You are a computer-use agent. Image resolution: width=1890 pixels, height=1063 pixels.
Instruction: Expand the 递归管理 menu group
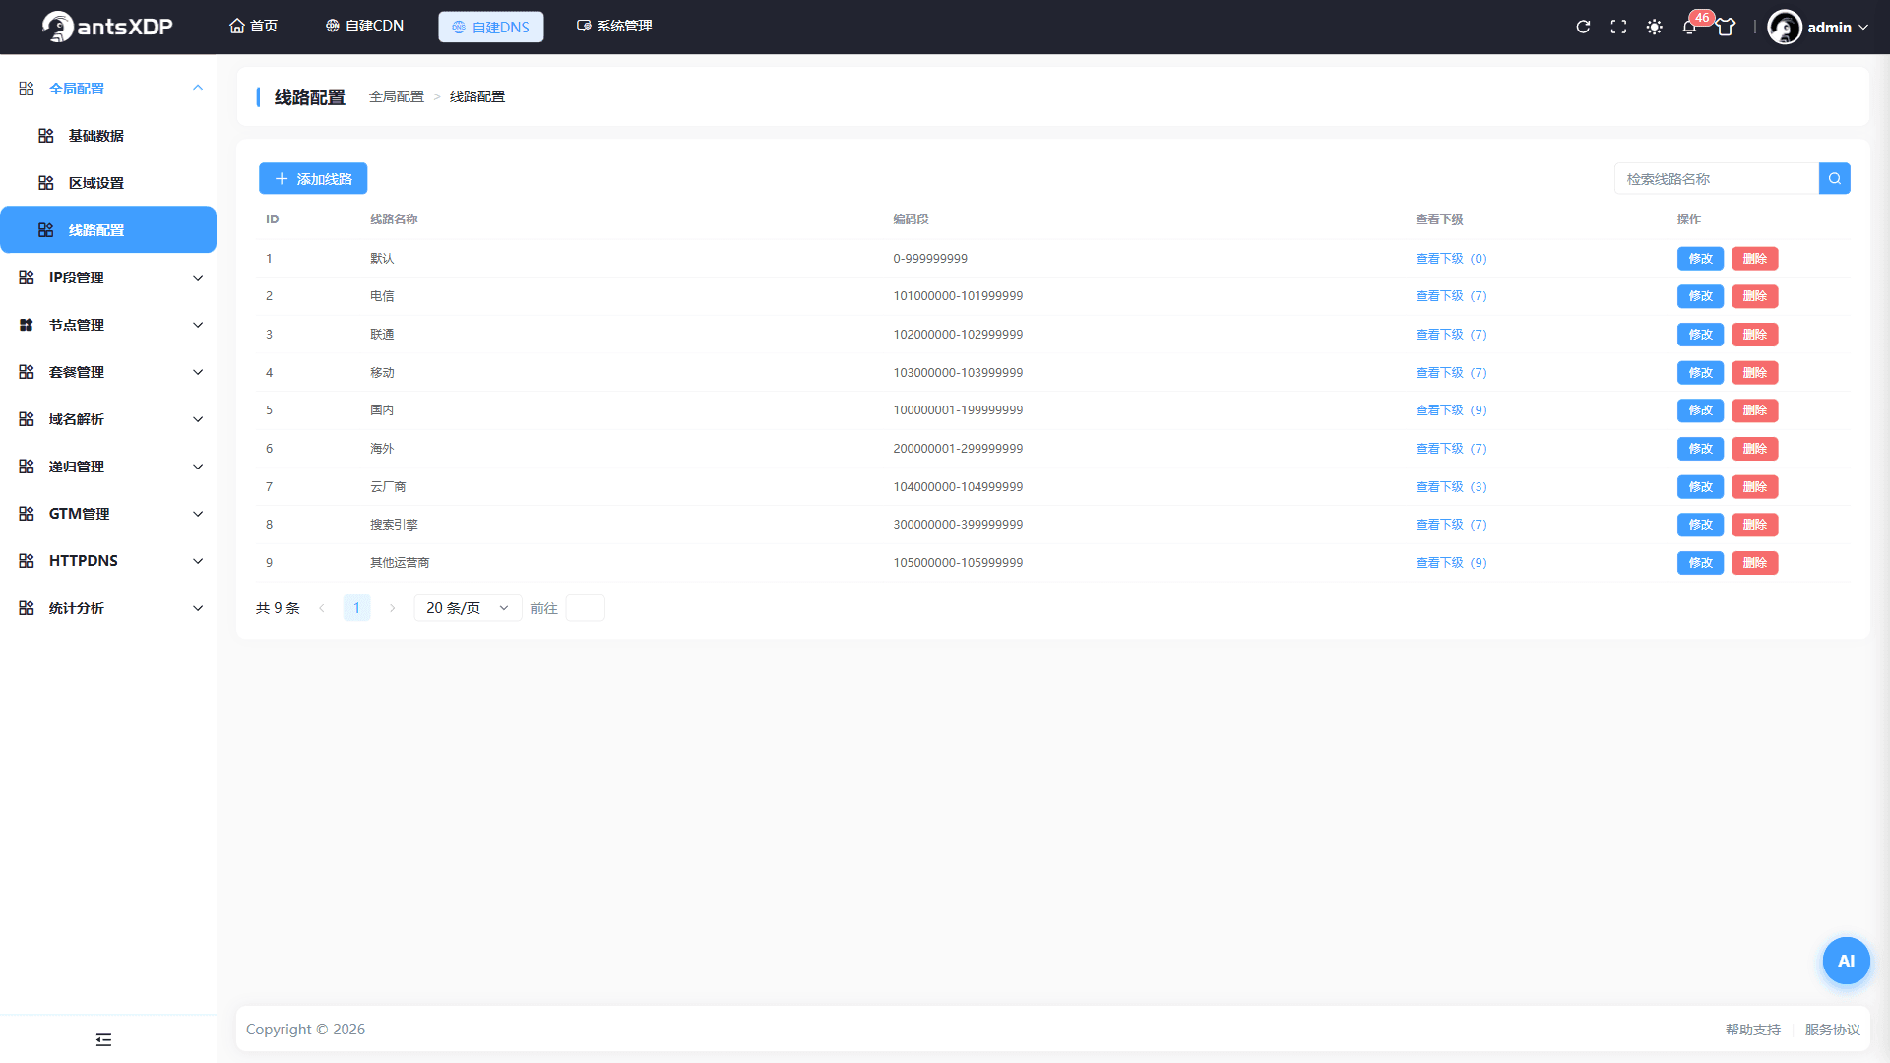pyautogui.click(x=108, y=467)
